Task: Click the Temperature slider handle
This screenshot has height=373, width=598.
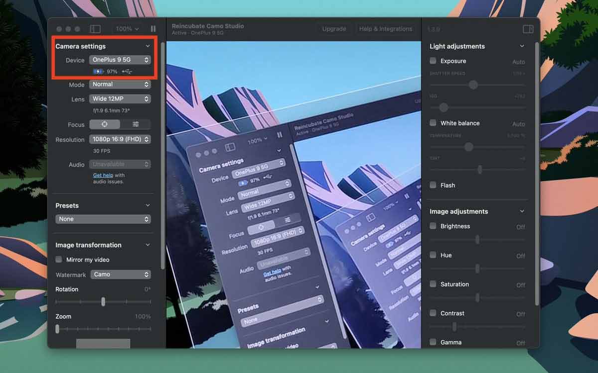Action: [x=468, y=147]
